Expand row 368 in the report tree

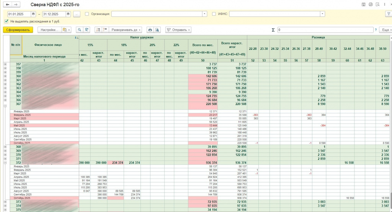click(5, 146)
